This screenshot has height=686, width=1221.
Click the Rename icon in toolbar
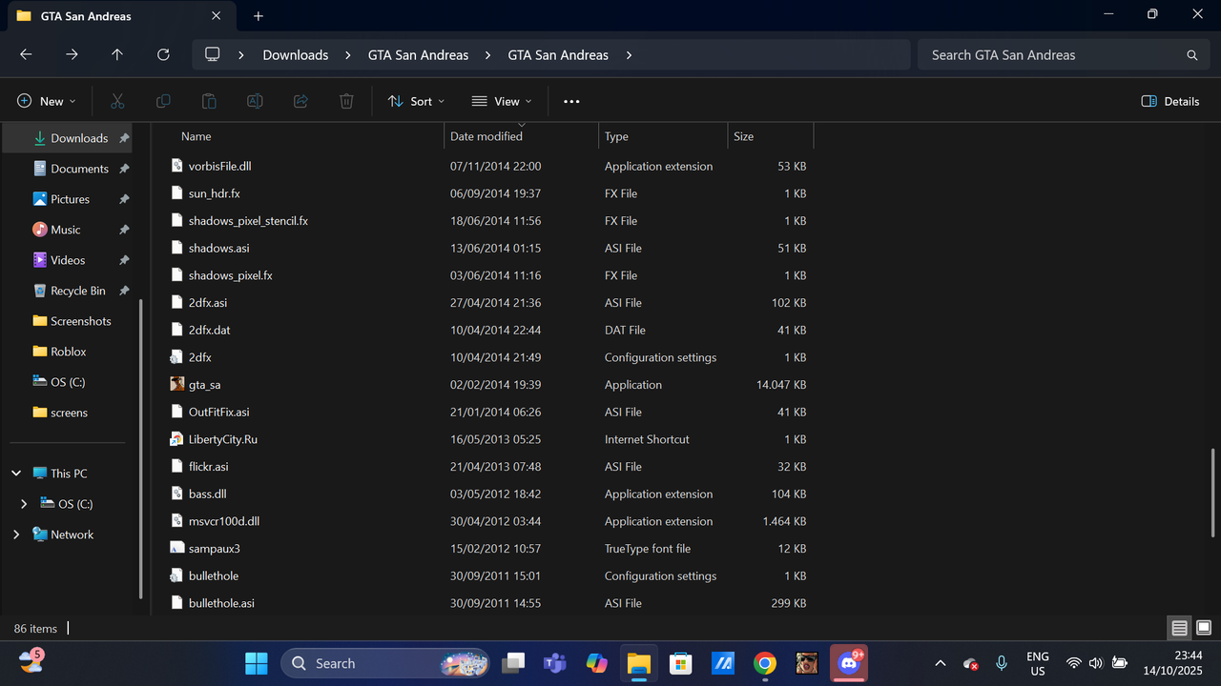click(x=255, y=101)
